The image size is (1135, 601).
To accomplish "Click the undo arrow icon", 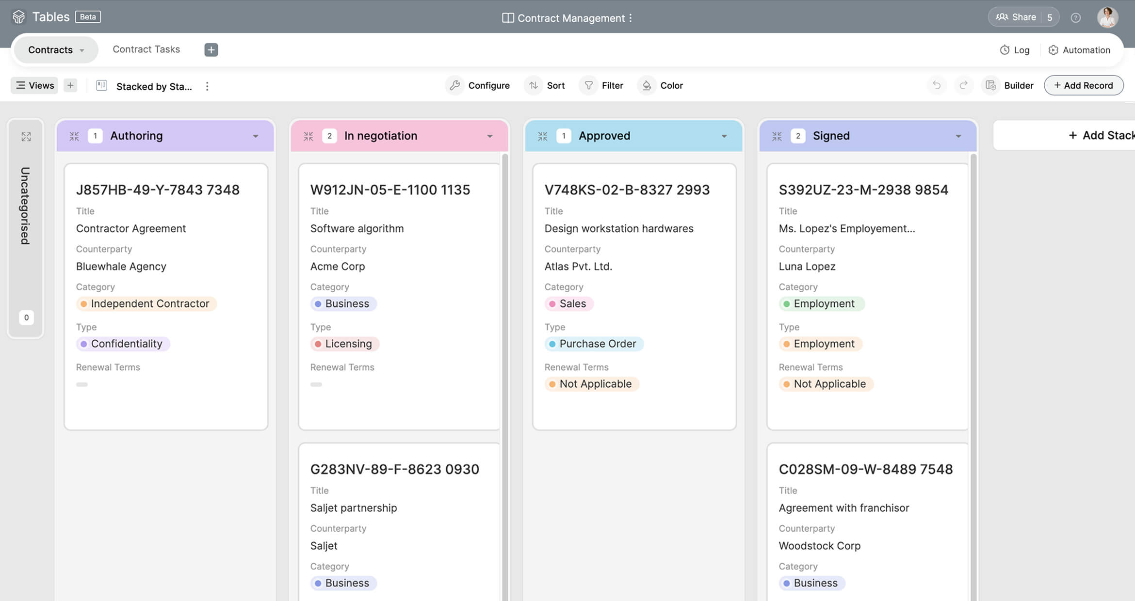I will tap(937, 85).
